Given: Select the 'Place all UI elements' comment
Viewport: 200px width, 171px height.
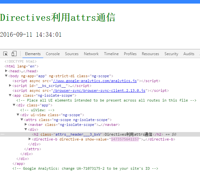Looking at the screenshot, I should point(106,100).
